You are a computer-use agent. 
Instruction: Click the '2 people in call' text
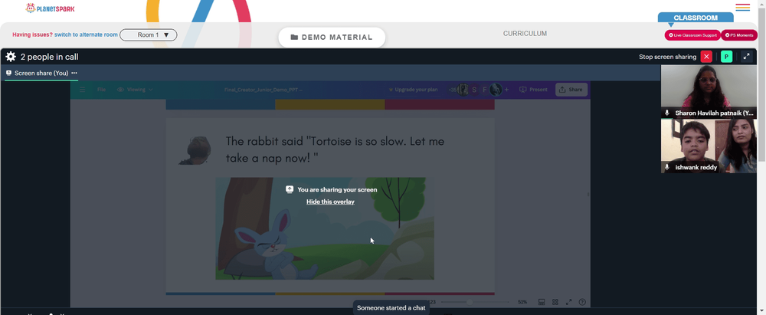[x=49, y=57]
